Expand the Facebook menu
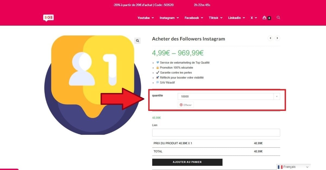Image resolution: width=326 pixels, height=170 pixels. 194,18
